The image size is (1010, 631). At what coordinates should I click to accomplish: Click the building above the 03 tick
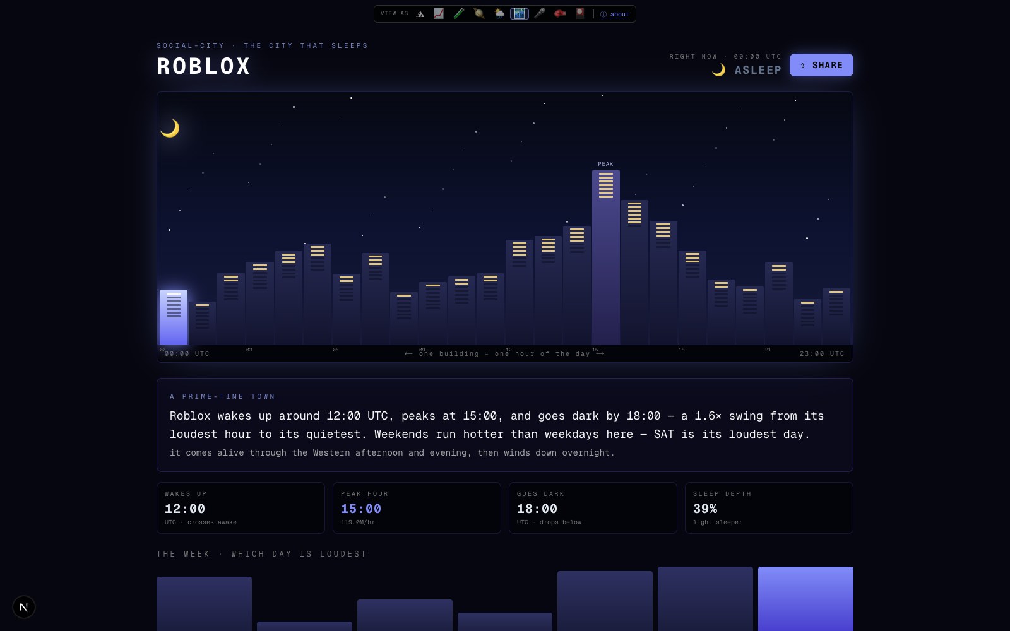pyautogui.click(x=260, y=304)
